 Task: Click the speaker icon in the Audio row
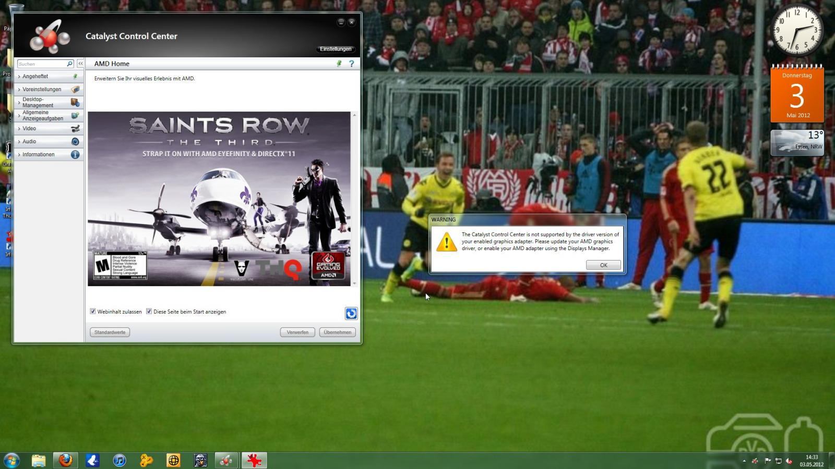(75, 141)
